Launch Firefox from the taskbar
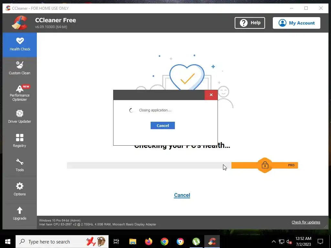This screenshot has height=248, width=331. click(x=149, y=242)
